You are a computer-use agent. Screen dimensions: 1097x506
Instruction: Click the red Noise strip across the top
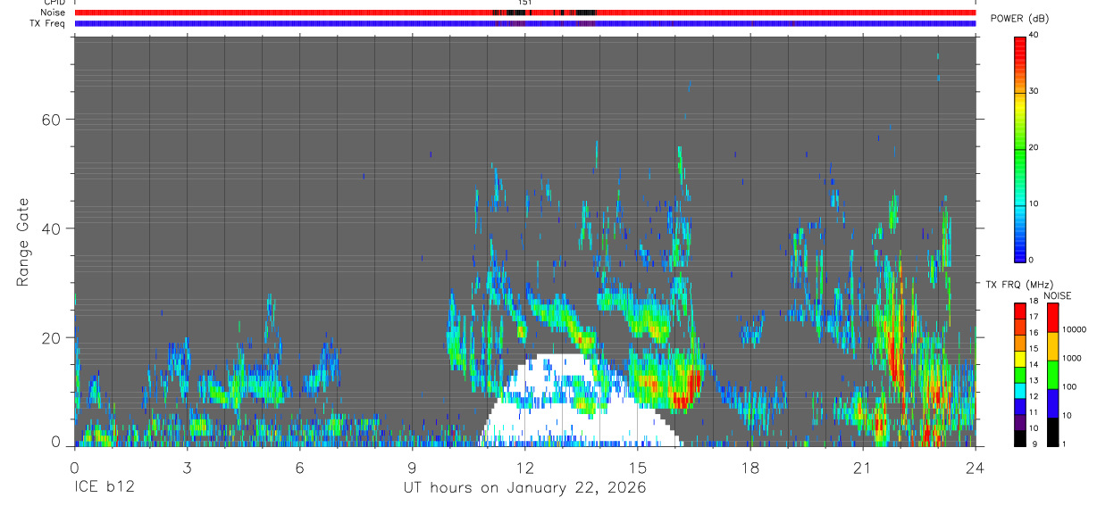tap(525, 12)
